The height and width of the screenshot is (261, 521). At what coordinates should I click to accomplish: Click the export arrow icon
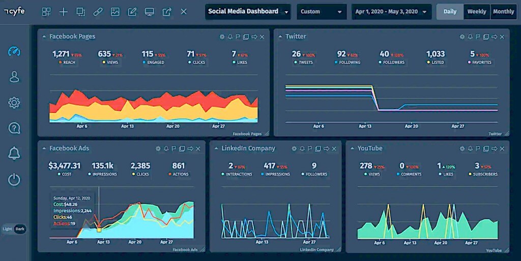(167, 12)
